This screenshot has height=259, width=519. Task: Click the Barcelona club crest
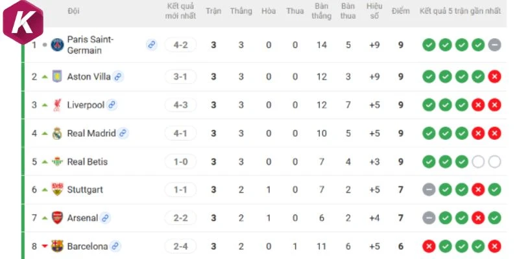tap(57, 246)
